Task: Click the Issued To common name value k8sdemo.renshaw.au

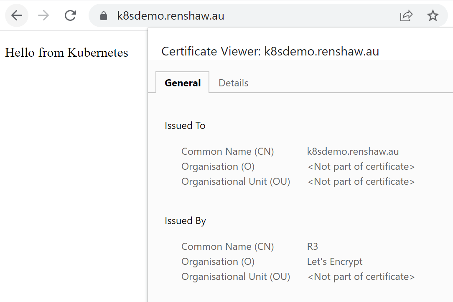Action: [353, 151]
